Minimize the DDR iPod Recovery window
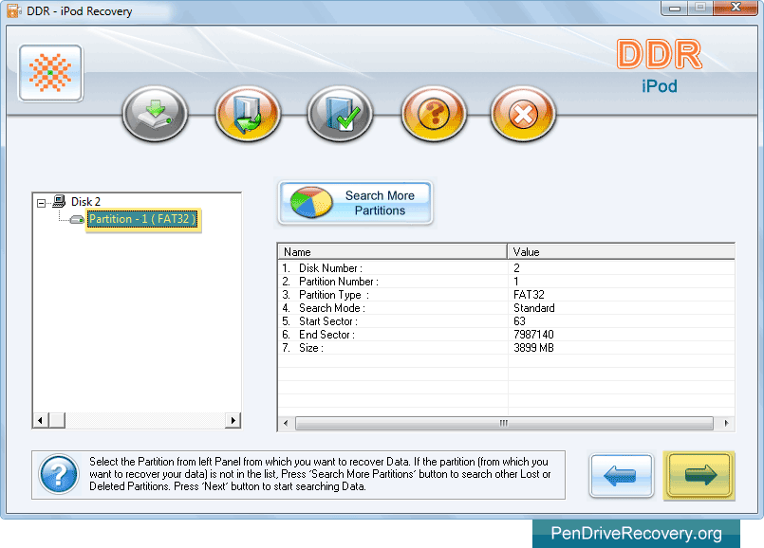This screenshot has width=764, height=548. (675, 8)
